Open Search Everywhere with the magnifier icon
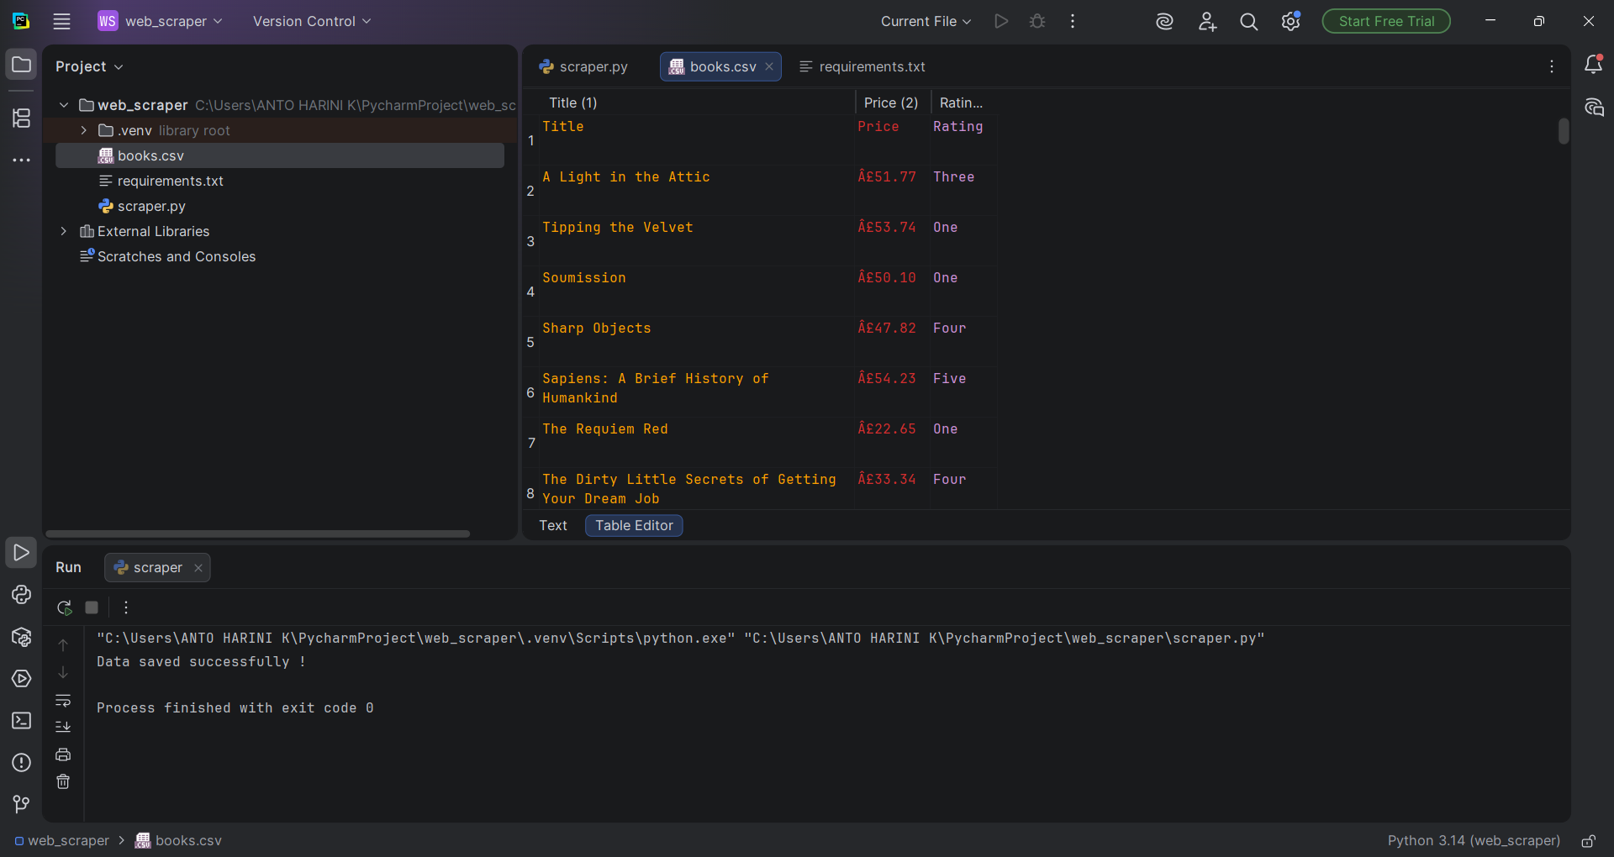The width and height of the screenshot is (1614, 857). coord(1249,21)
